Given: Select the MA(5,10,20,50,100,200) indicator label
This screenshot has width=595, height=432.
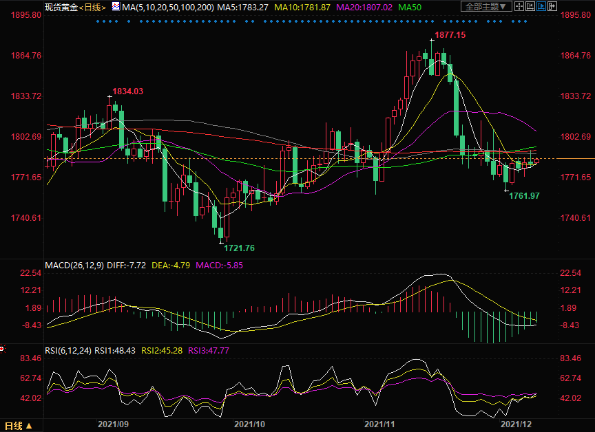Looking at the screenshot, I should (x=166, y=7).
